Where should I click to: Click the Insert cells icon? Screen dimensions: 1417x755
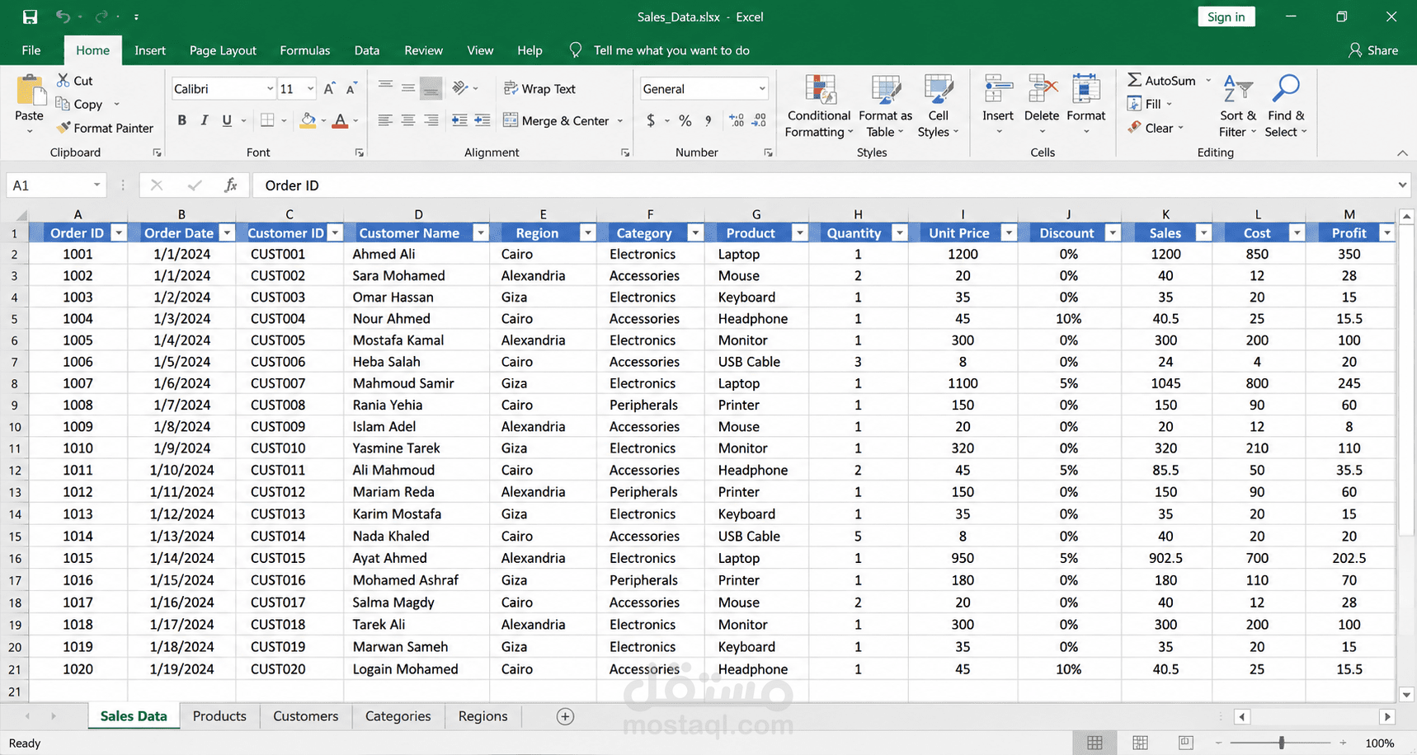coord(998,89)
